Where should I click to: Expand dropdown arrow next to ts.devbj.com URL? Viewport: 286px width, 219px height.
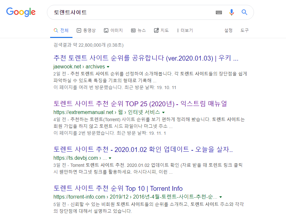coord(110,158)
